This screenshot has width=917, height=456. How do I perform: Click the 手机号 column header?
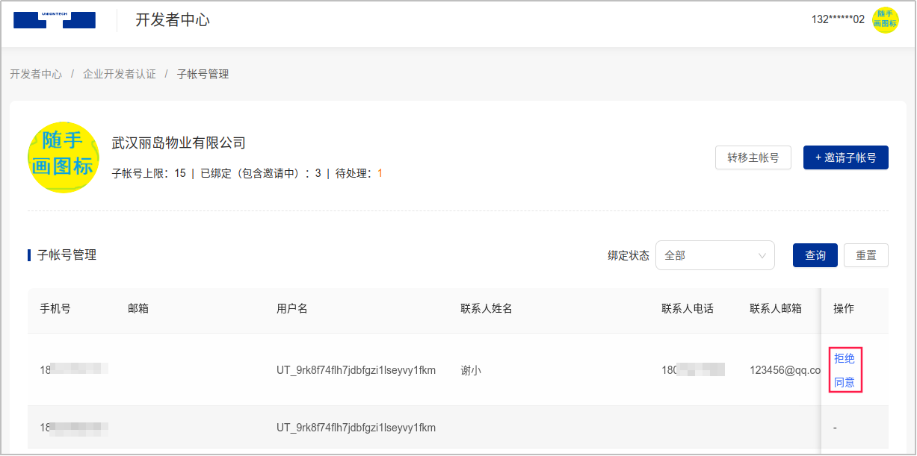tap(55, 308)
